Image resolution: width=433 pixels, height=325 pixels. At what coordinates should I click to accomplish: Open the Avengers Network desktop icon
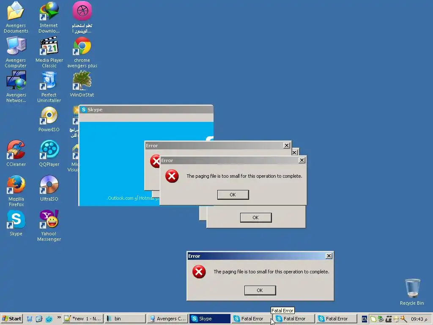16,86
